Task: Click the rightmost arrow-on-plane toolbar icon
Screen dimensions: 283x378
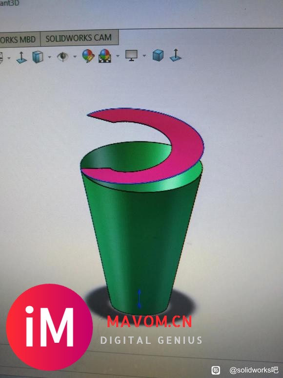Action: coord(176,55)
